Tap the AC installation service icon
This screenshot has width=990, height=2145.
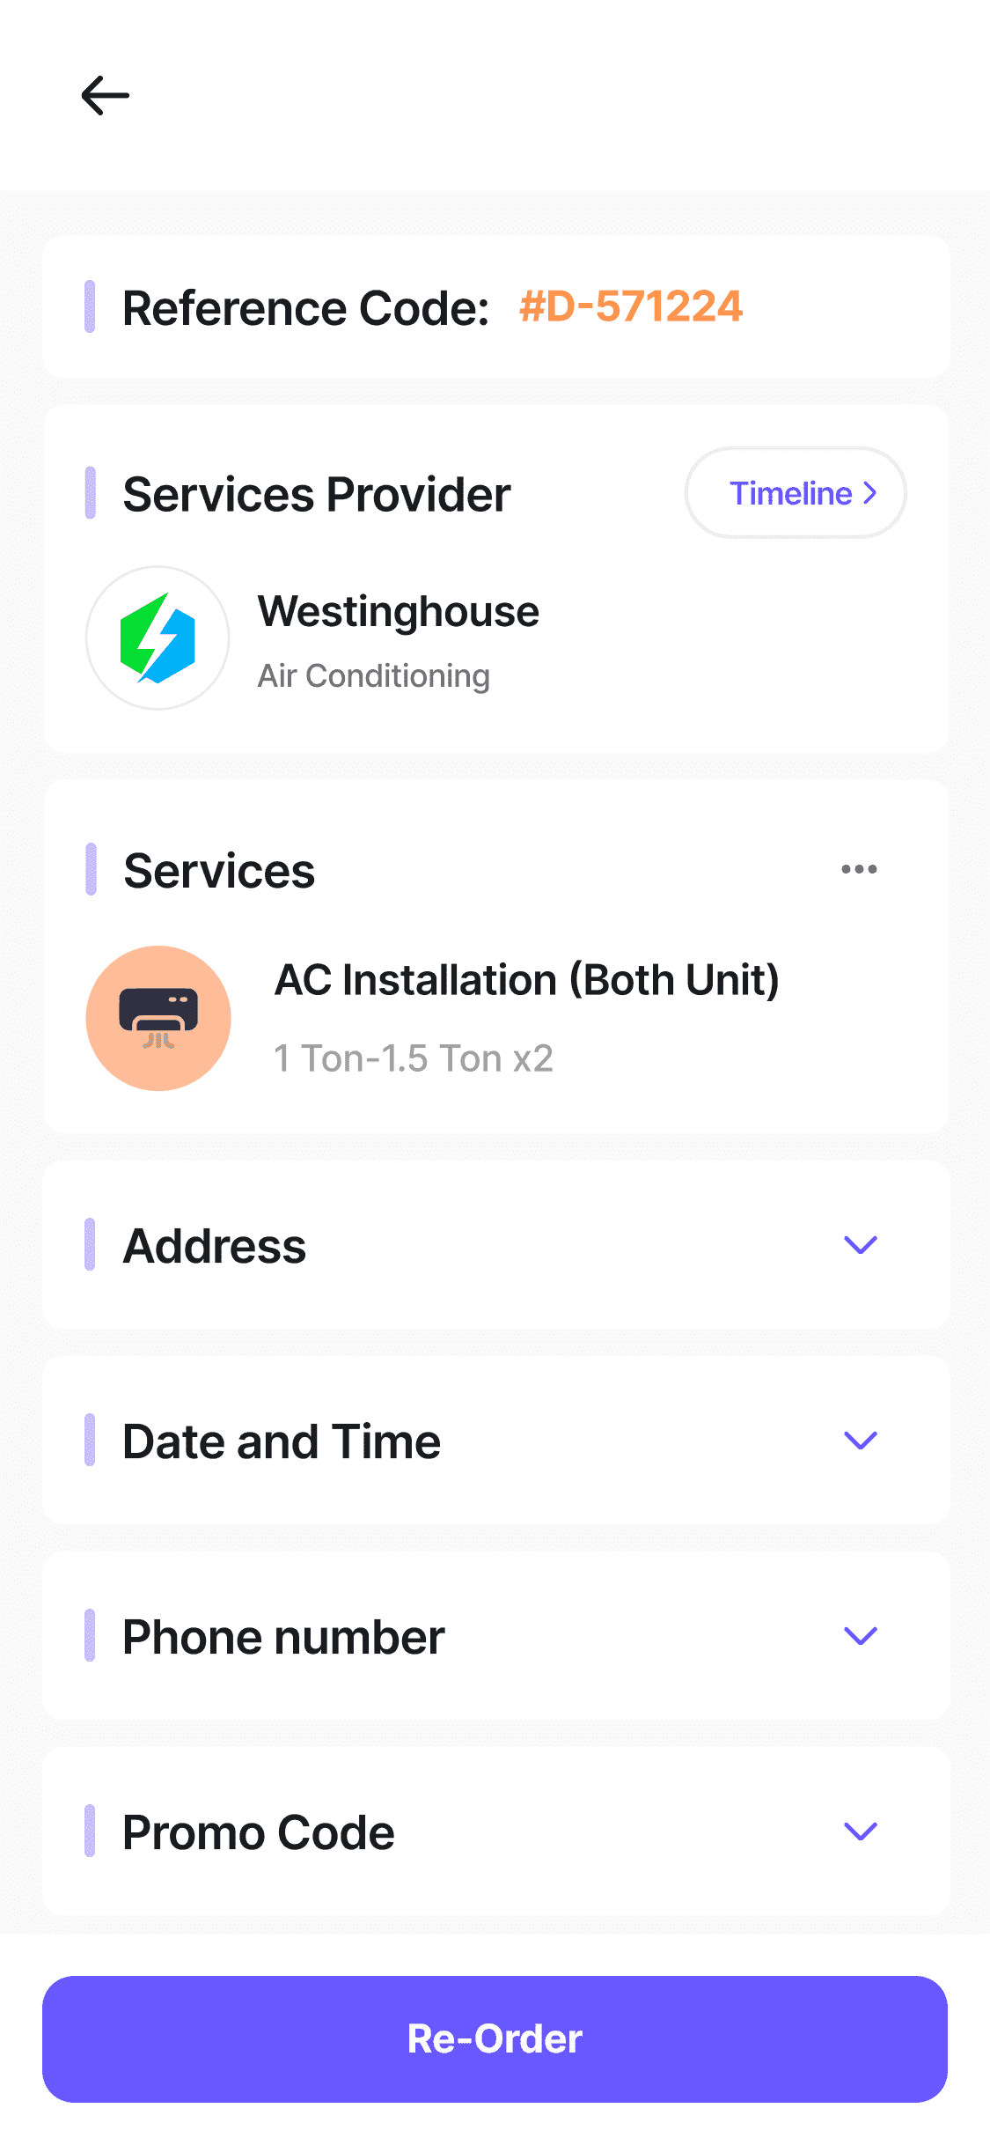(x=158, y=1019)
